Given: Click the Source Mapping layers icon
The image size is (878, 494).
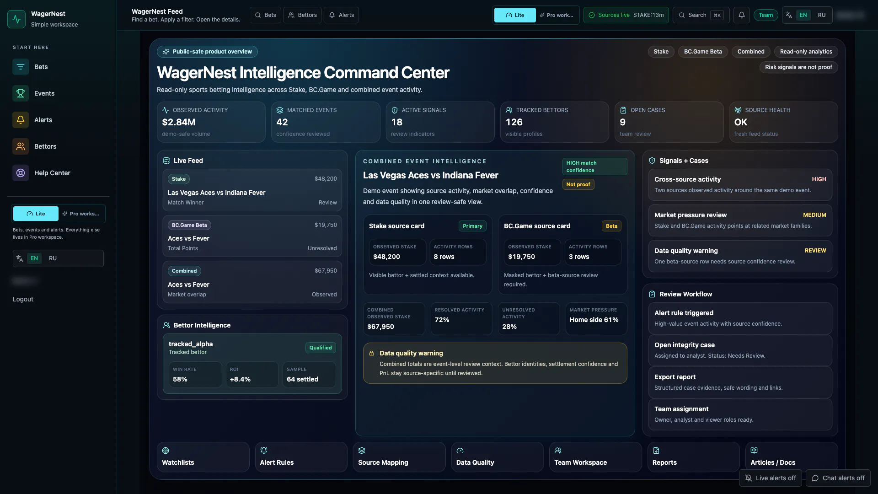Looking at the screenshot, I should tap(362, 451).
